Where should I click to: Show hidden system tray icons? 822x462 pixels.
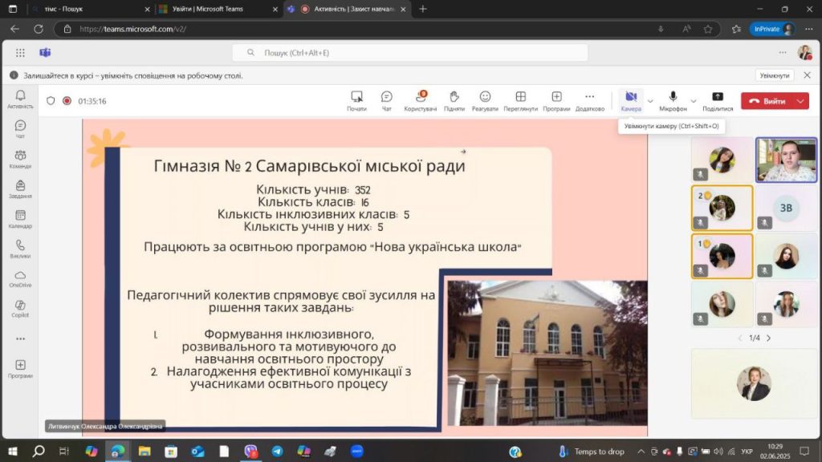tap(641, 451)
